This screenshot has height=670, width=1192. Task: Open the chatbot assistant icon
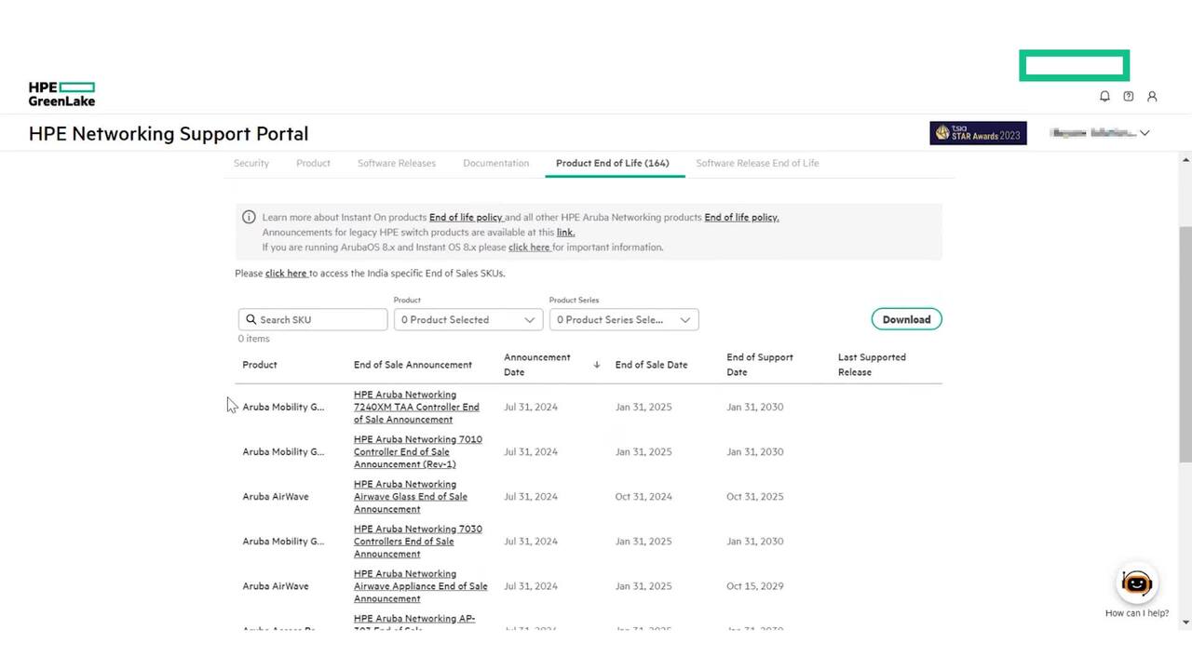[1136, 583]
